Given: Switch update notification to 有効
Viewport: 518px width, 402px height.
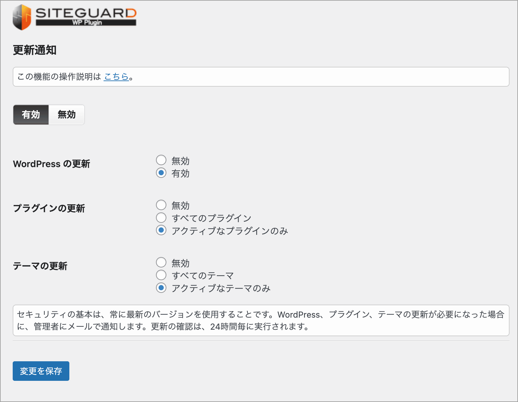Looking at the screenshot, I should coord(31,115).
